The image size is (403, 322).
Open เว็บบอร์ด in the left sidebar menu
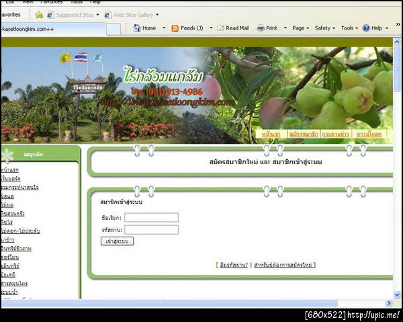click(x=11, y=178)
